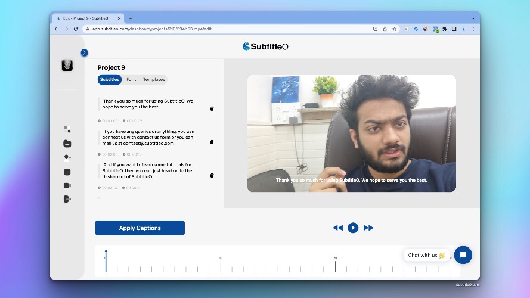Screen dimensions: 530x298
Task: Bookmark this page with the star icon
Action: point(394,29)
